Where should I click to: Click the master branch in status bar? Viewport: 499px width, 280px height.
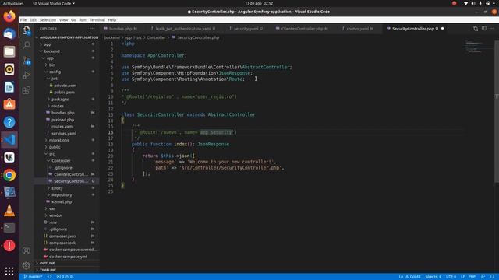33,277
